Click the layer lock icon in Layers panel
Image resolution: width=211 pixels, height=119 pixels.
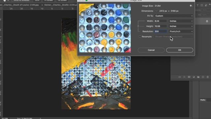[207, 21]
